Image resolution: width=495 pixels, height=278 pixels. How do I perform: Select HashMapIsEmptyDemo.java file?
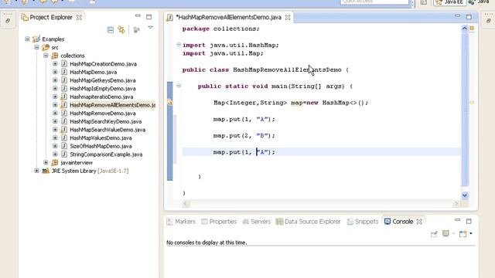(103, 89)
